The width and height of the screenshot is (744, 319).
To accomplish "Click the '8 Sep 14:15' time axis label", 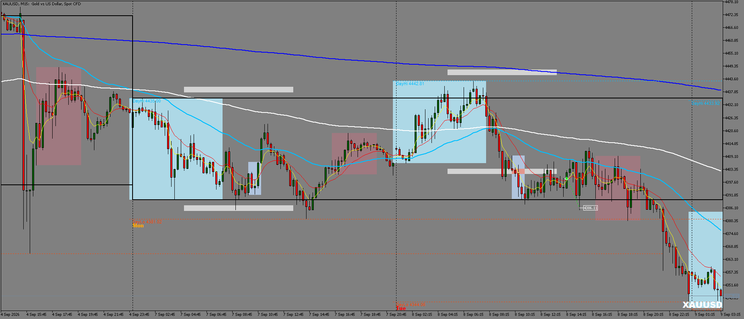I will [576, 315].
